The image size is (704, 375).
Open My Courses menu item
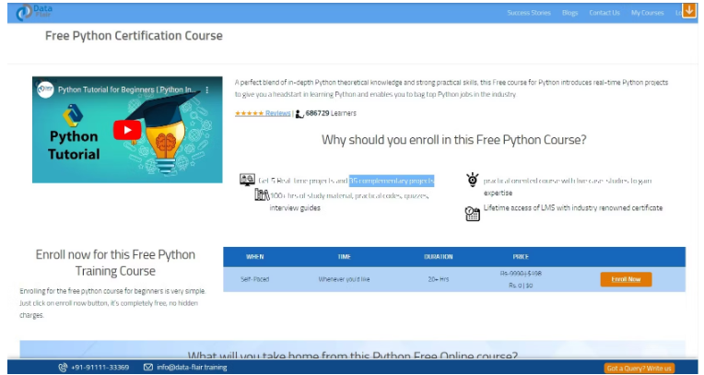(647, 13)
